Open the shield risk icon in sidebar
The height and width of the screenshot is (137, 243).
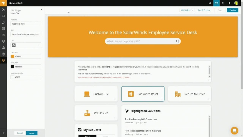coord(3,41)
